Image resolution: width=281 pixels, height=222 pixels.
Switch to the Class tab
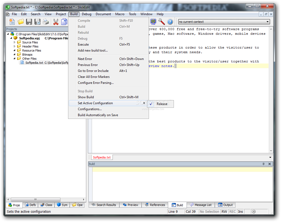pyautogui.click(x=46, y=205)
